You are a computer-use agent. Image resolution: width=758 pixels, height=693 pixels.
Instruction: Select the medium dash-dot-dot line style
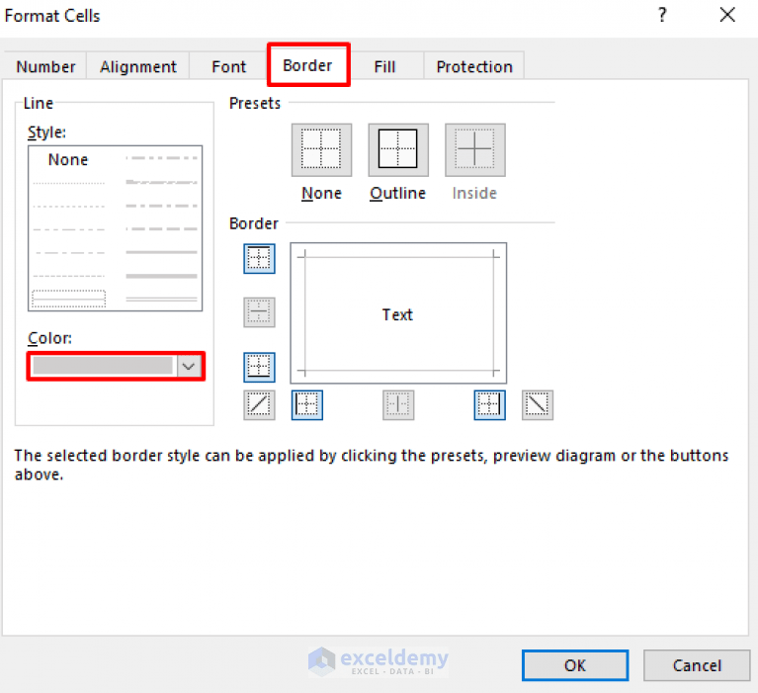coord(161,157)
